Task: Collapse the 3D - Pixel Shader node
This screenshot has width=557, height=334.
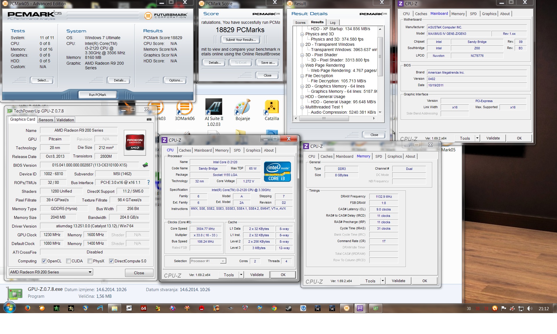Action: (302, 55)
